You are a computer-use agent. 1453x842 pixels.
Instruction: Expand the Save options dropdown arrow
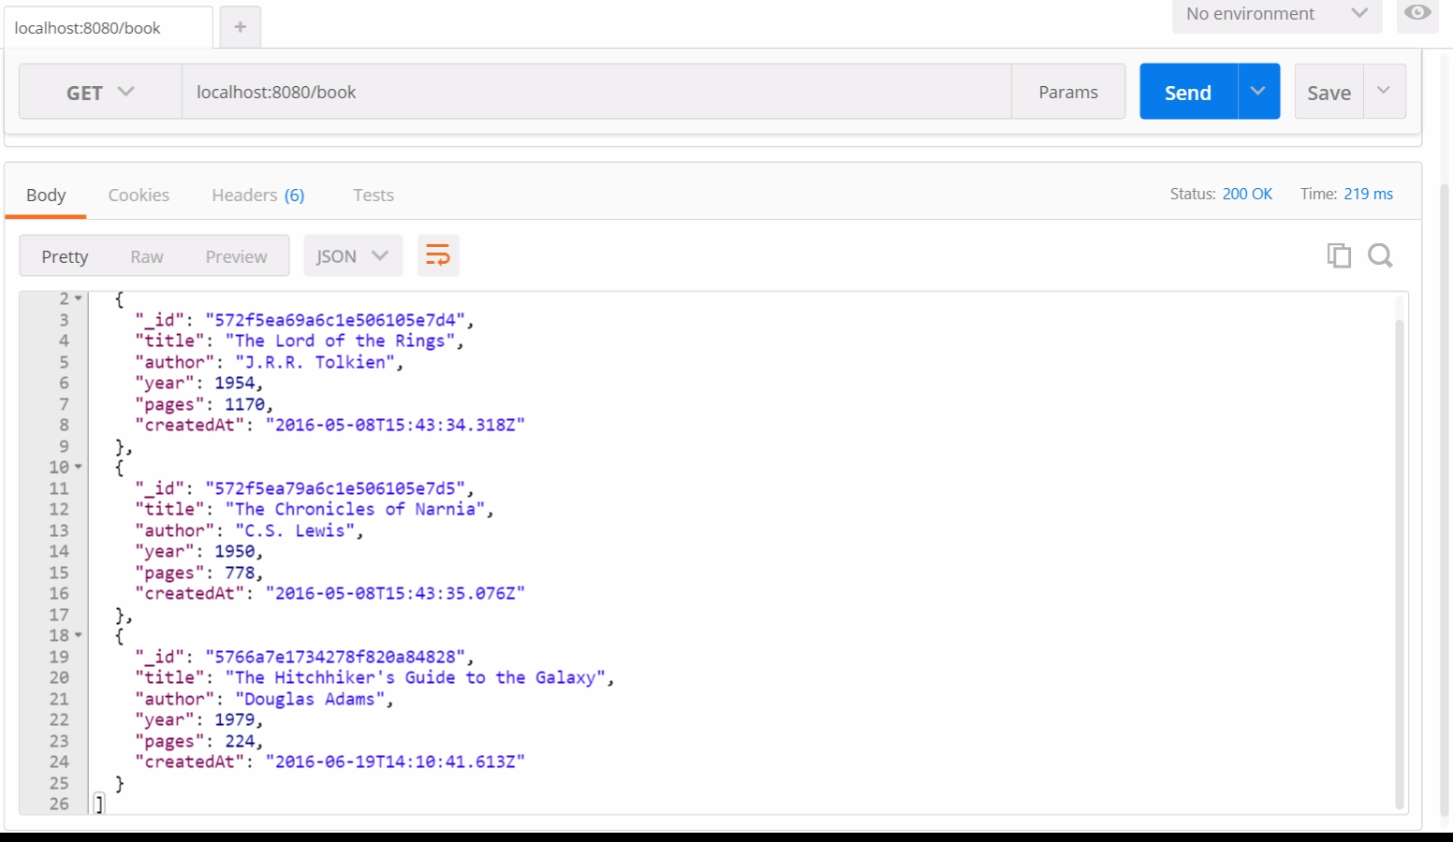pos(1384,92)
